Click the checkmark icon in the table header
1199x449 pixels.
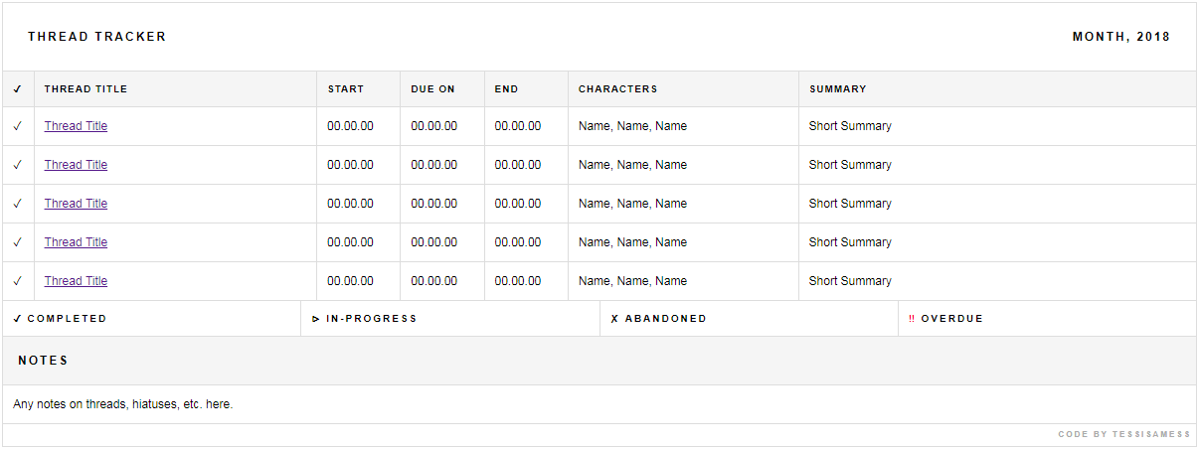pos(17,89)
